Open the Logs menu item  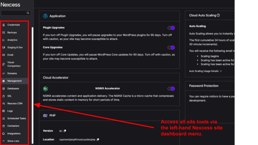[x=10, y=111]
